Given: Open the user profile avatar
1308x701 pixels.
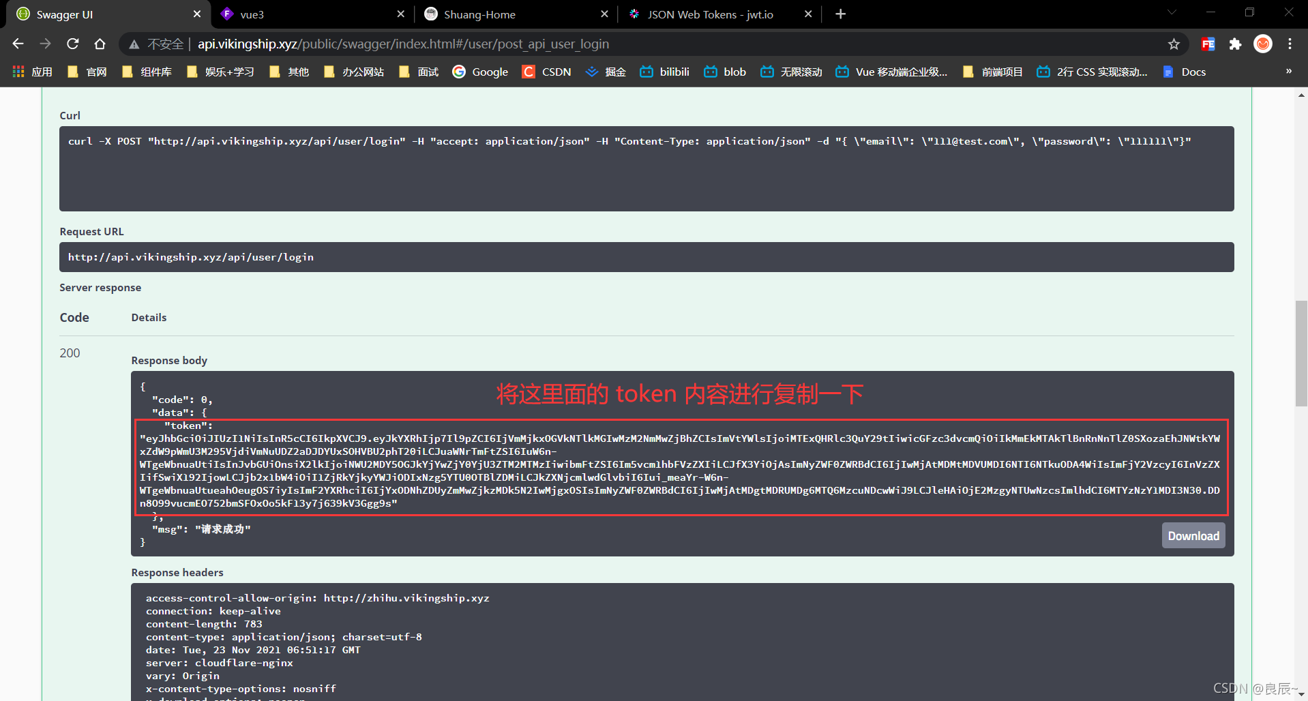Looking at the screenshot, I should coord(1263,44).
